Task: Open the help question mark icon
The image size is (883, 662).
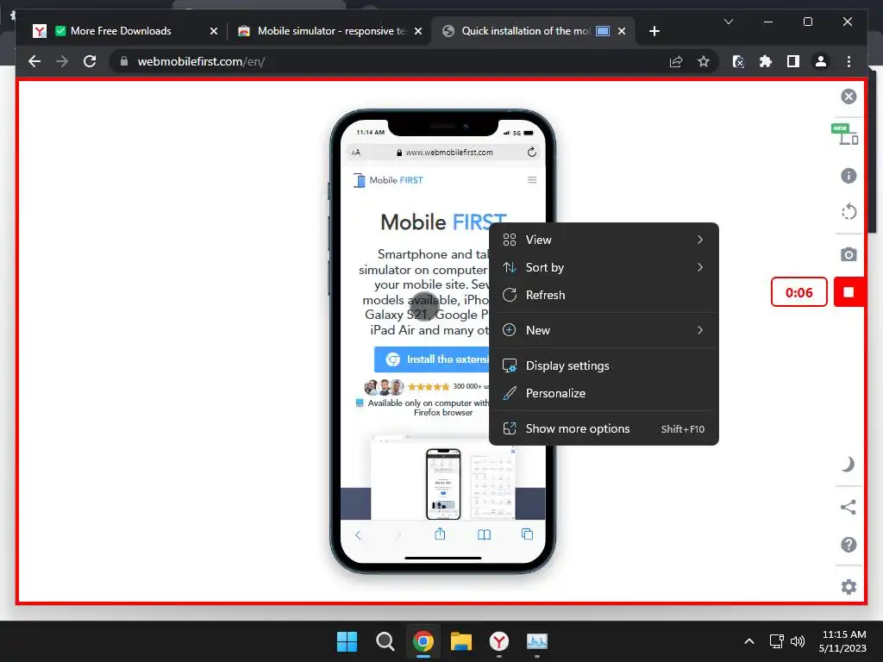Action: (x=849, y=545)
